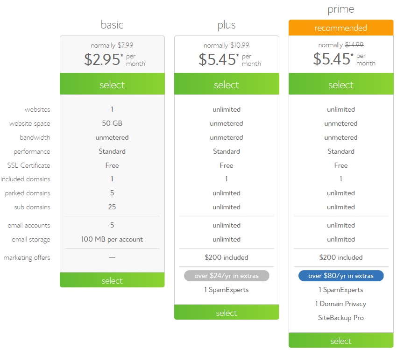
Task: Click the top select button for prime plan
Action: click(341, 84)
